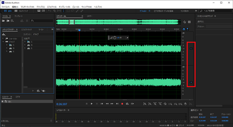233x127 pixels.
Task: Expand the ドライブ tree node
Action: (3, 41)
